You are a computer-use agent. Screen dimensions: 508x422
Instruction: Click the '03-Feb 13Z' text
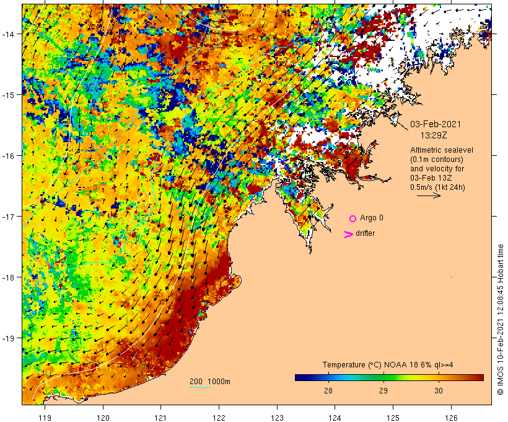point(431,178)
